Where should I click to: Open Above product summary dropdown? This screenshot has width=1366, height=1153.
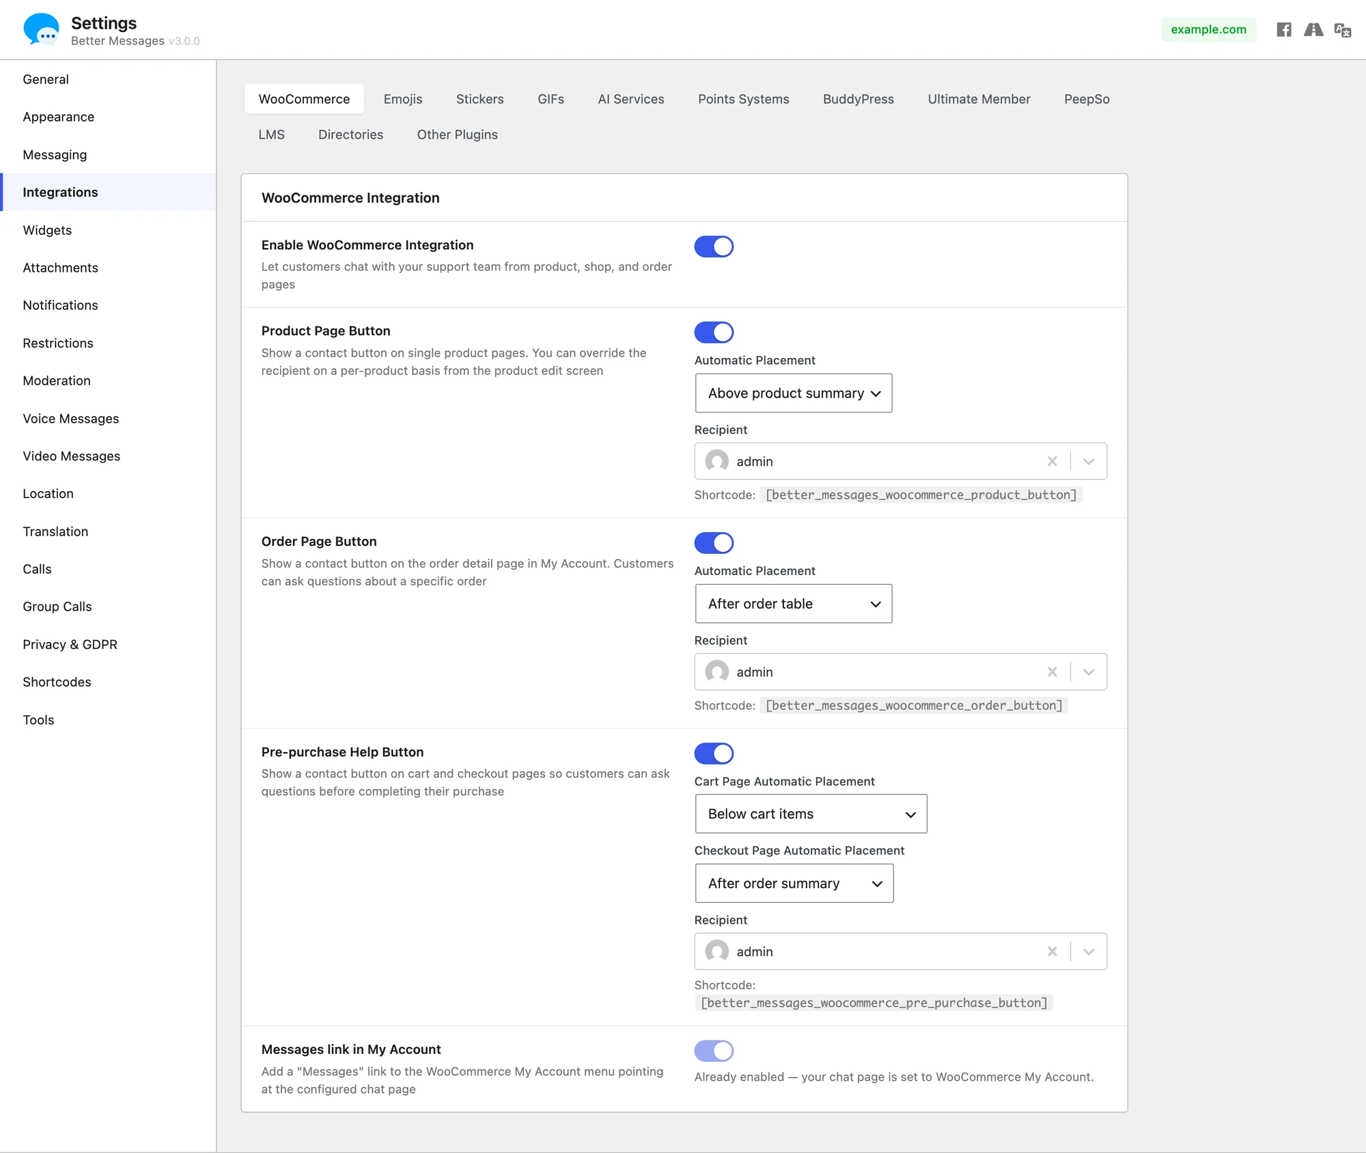794,393
